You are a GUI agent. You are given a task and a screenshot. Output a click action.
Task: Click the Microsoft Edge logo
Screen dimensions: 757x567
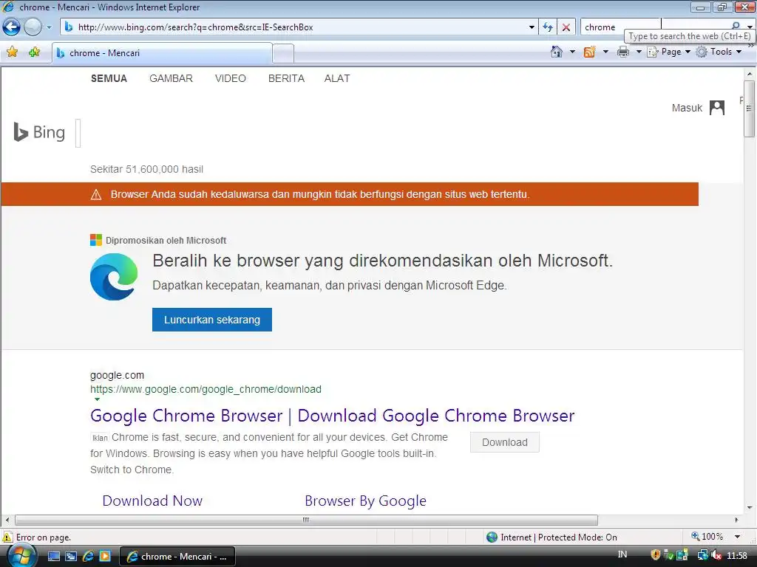tap(114, 277)
